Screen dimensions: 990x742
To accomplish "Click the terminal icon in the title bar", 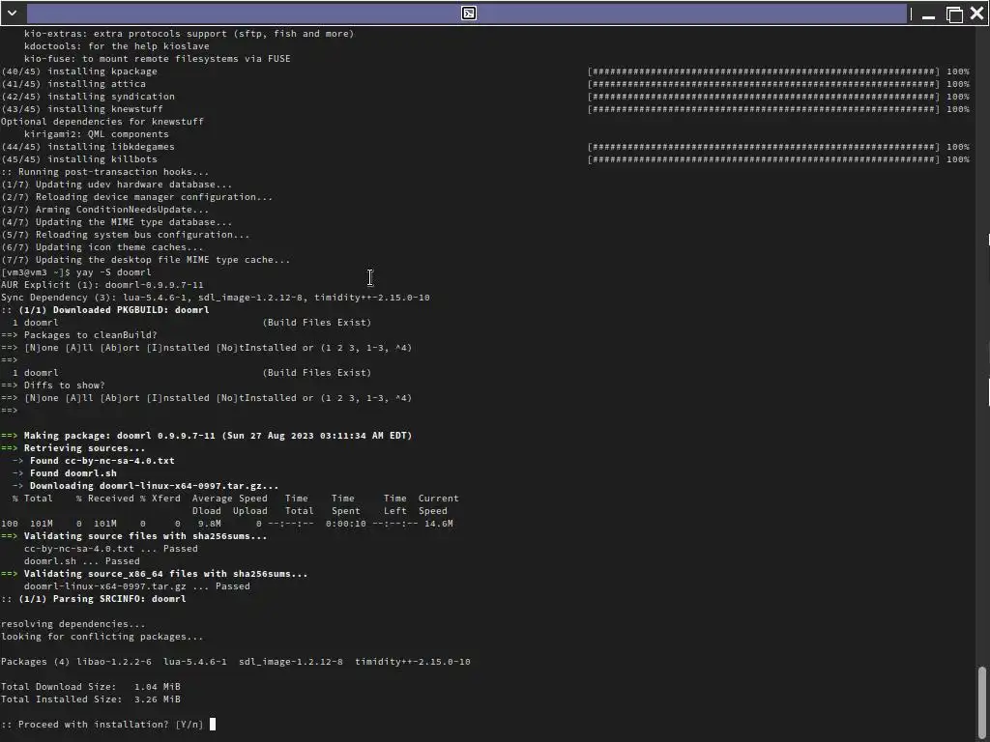I will tap(469, 14).
